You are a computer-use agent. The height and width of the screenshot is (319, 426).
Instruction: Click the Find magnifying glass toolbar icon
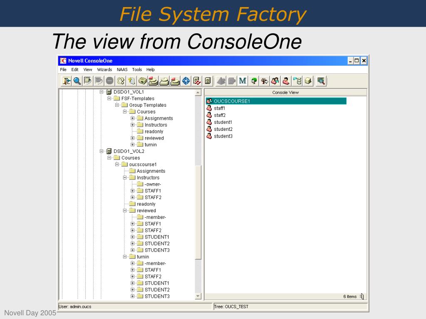click(x=77, y=81)
